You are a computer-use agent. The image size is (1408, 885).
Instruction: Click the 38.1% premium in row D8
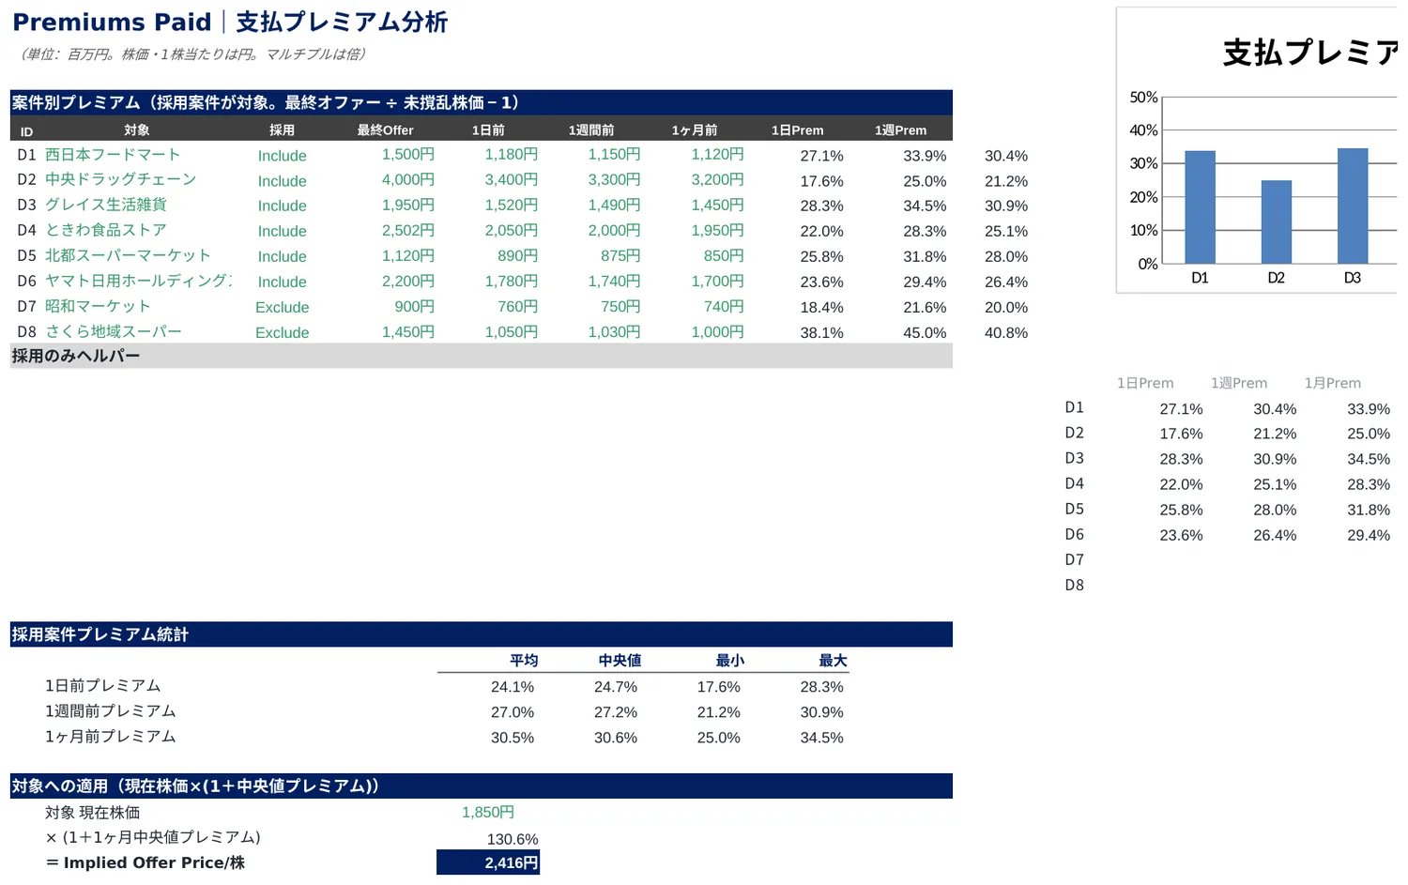(821, 332)
